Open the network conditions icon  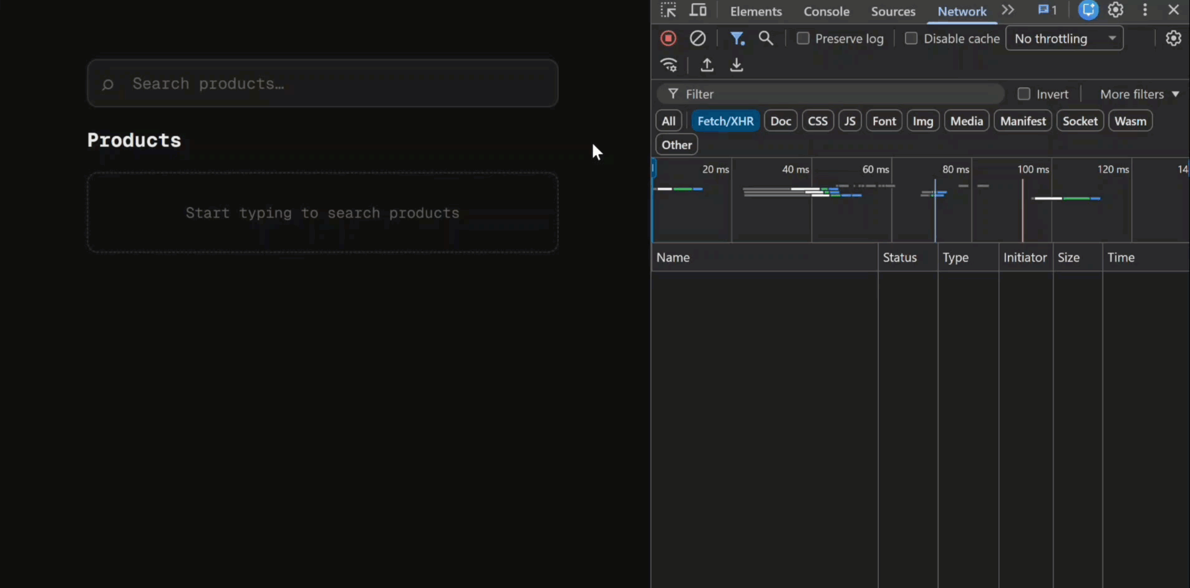[x=669, y=65]
